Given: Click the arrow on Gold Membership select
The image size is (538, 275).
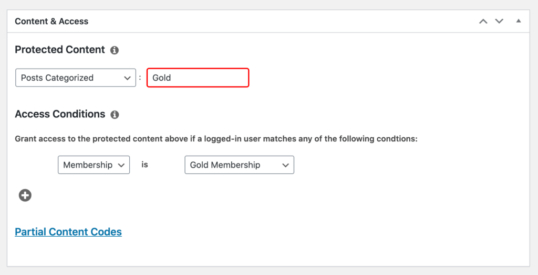Looking at the screenshot, I should point(285,165).
